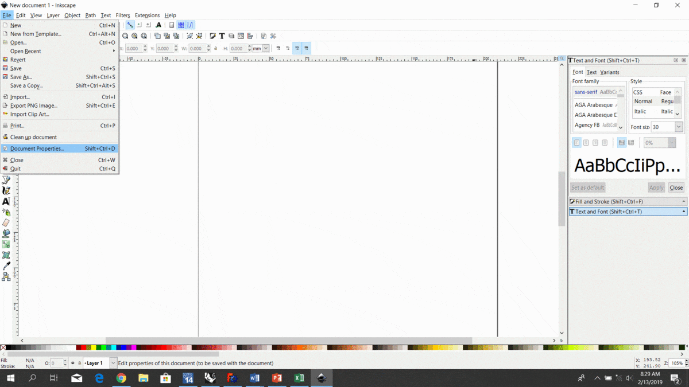Open the XML editor toolbar icon
The width and height of the screenshot is (689, 387).
241,36
